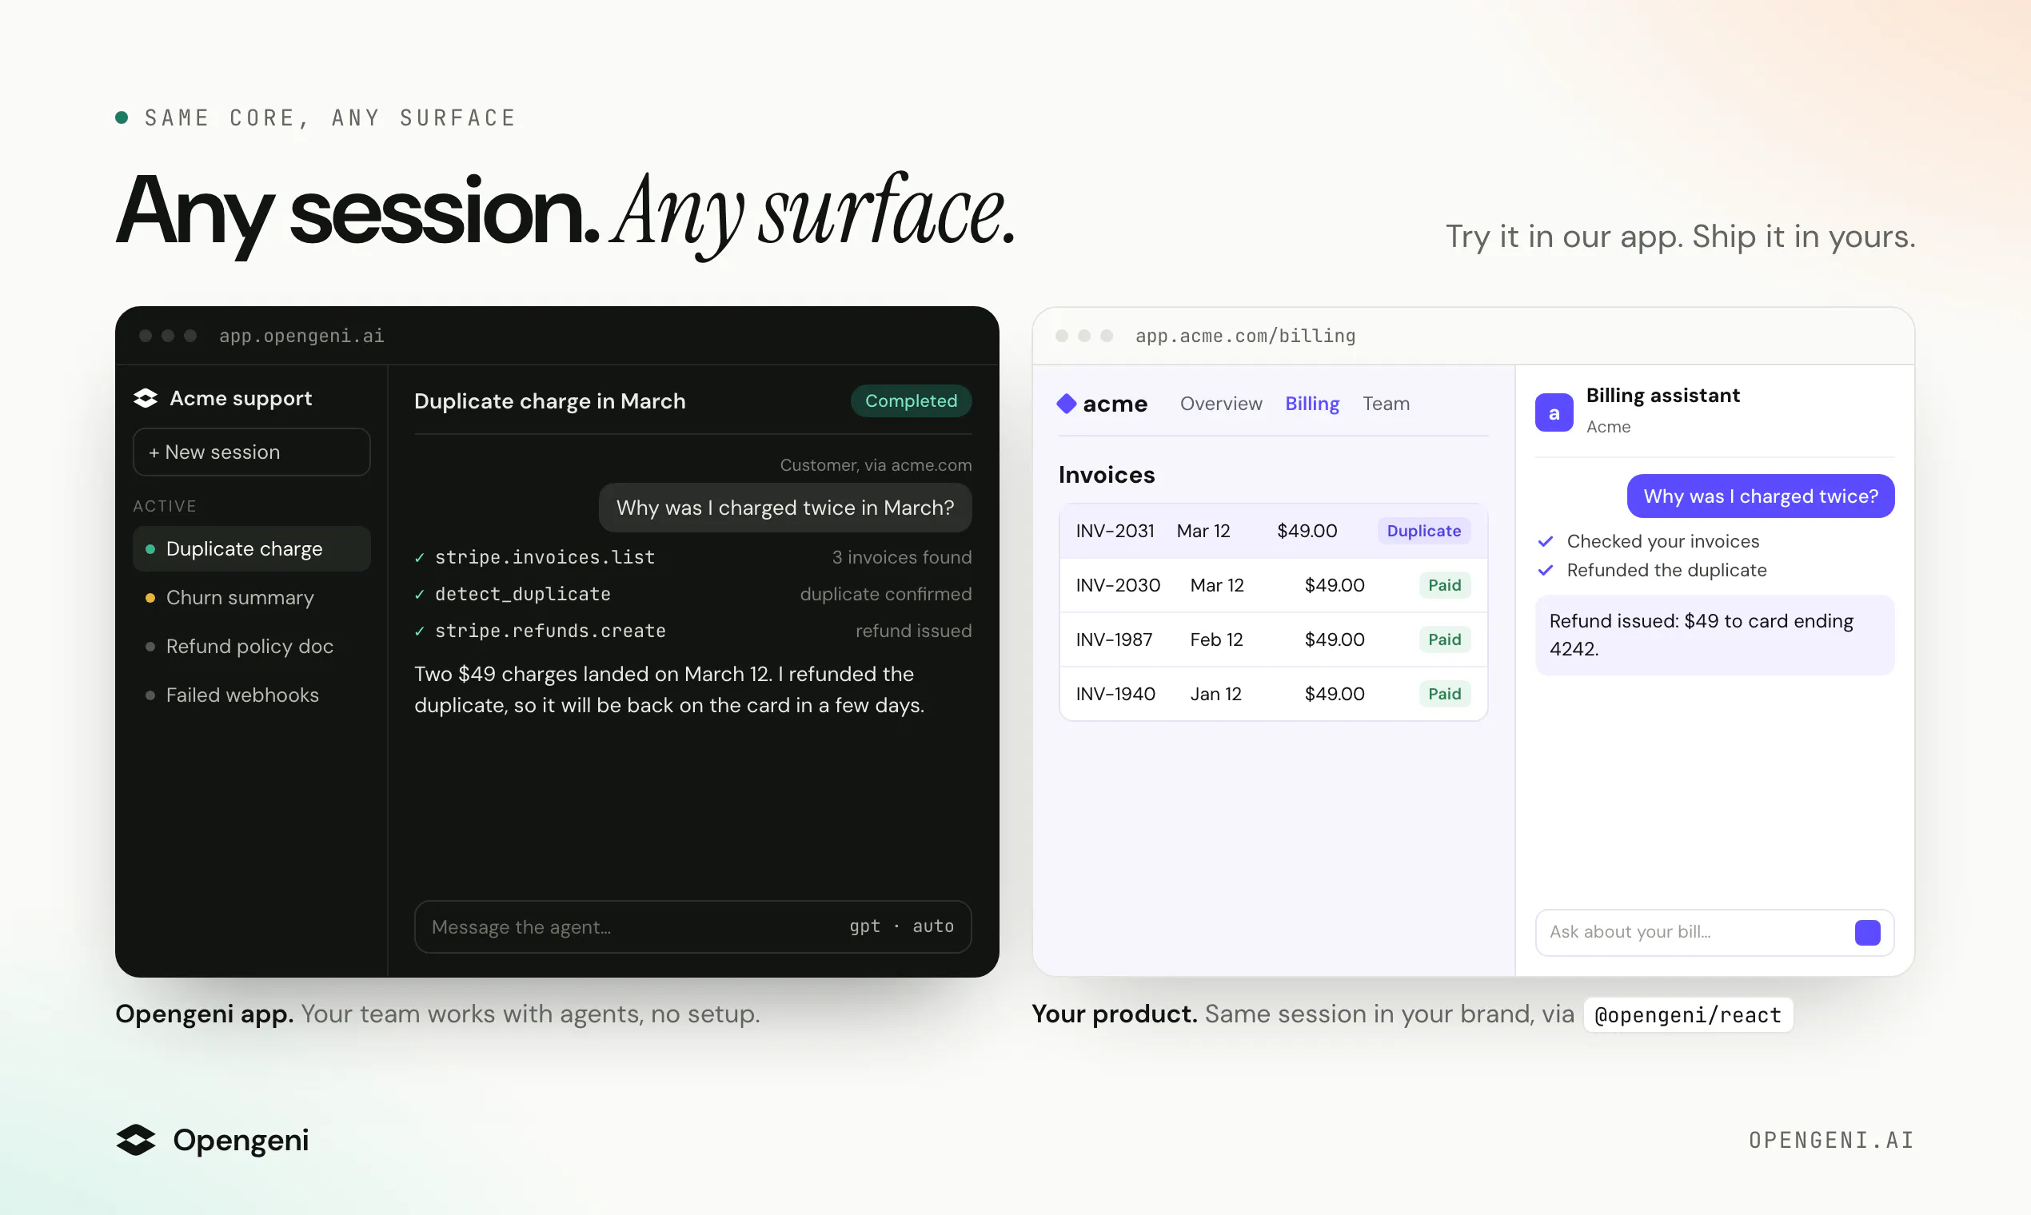This screenshot has width=2031, height=1215.
Task: Focus the Message the agent input
Action: 692,926
